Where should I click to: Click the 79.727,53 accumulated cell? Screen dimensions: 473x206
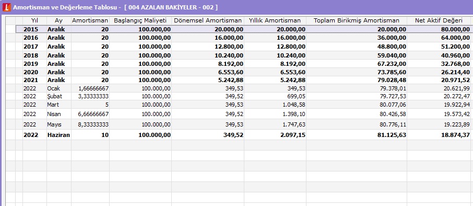356,96
